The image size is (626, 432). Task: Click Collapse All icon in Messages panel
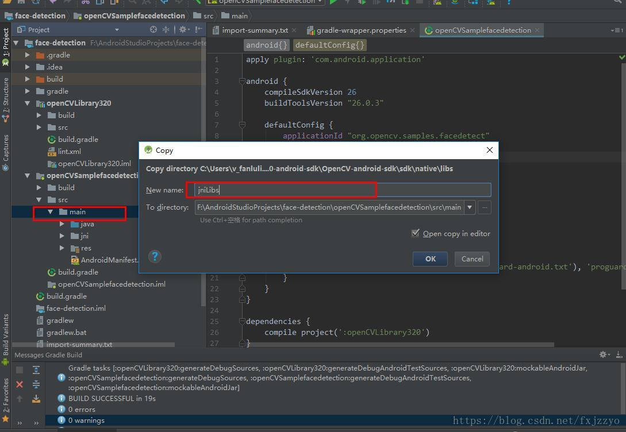pyautogui.click(x=36, y=384)
